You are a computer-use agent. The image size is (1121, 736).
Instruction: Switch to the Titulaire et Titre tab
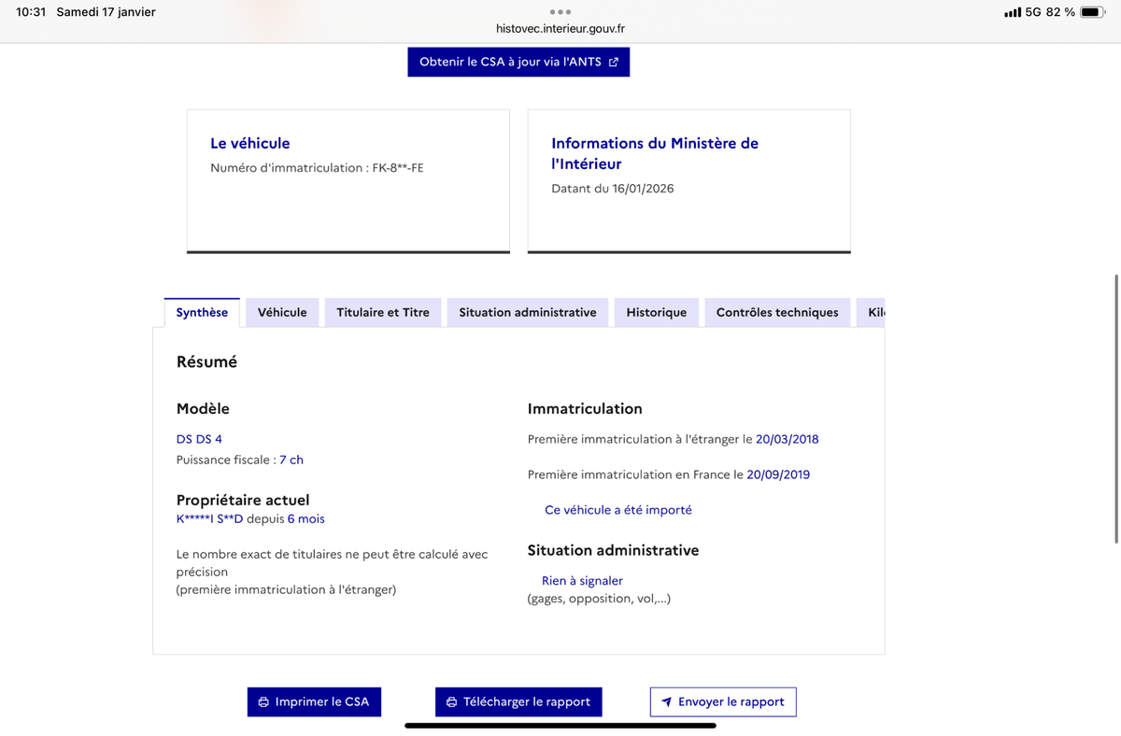pyautogui.click(x=383, y=312)
